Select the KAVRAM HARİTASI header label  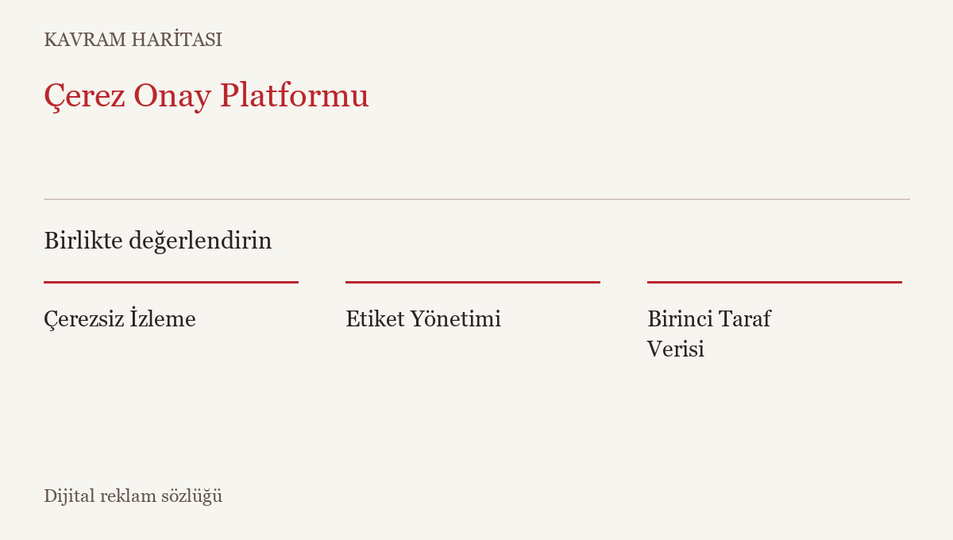point(133,40)
